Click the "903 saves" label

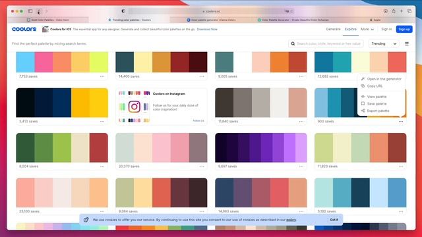[326, 121]
